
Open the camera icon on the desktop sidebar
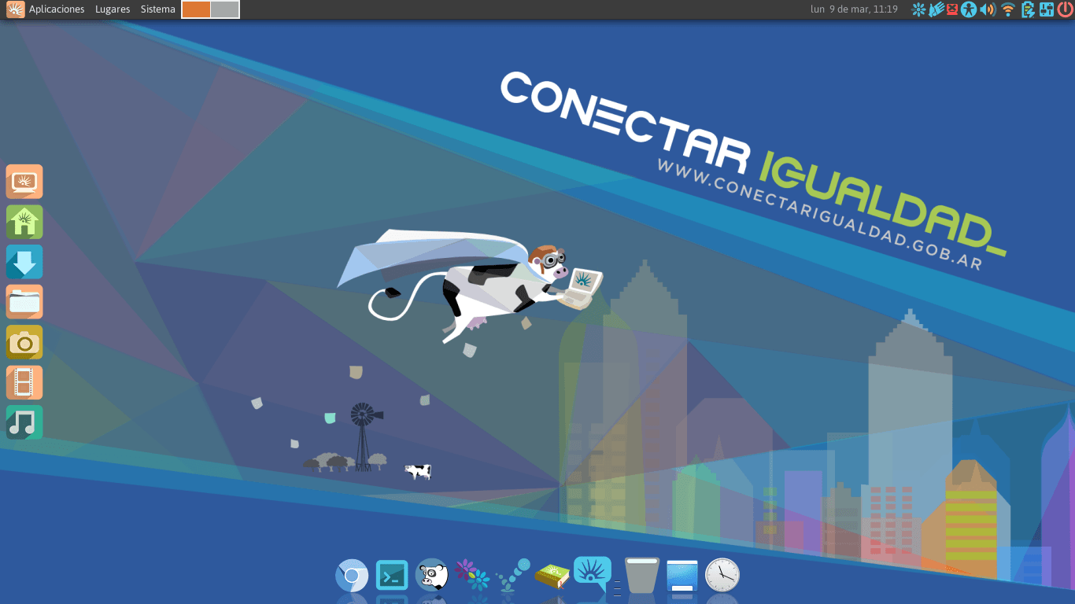[x=24, y=342]
